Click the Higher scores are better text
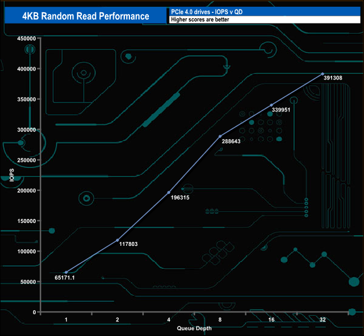 click(x=200, y=20)
